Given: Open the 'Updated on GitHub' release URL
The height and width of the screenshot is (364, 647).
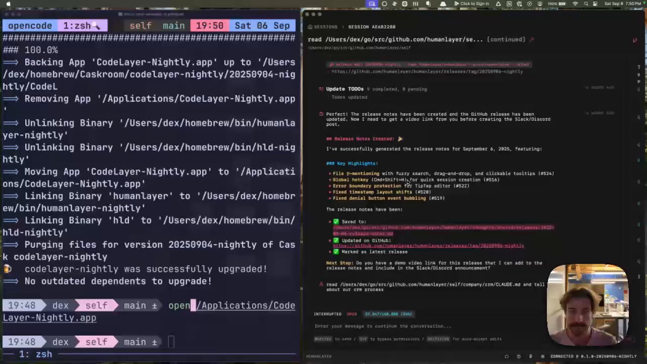Looking at the screenshot, I should (429, 246).
